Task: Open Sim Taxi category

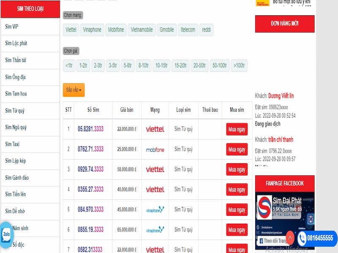Action: [x=30, y=144]
